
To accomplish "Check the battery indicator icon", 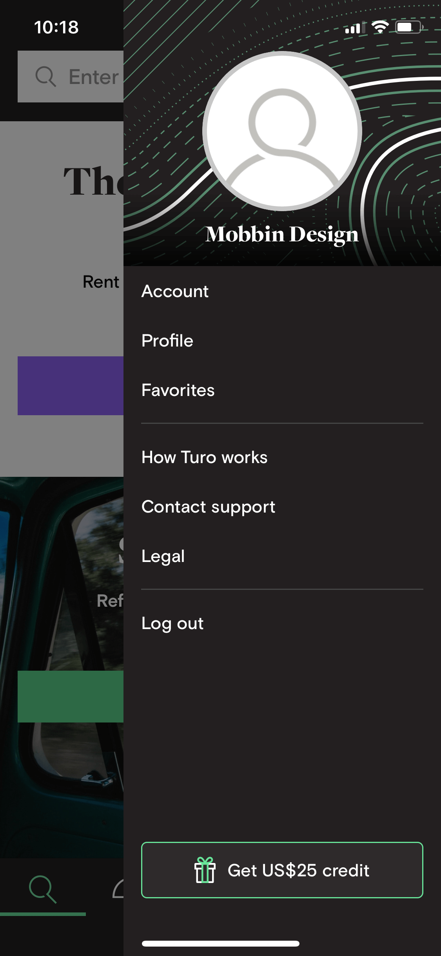I will pyautogui.click(x=408, y=27).
